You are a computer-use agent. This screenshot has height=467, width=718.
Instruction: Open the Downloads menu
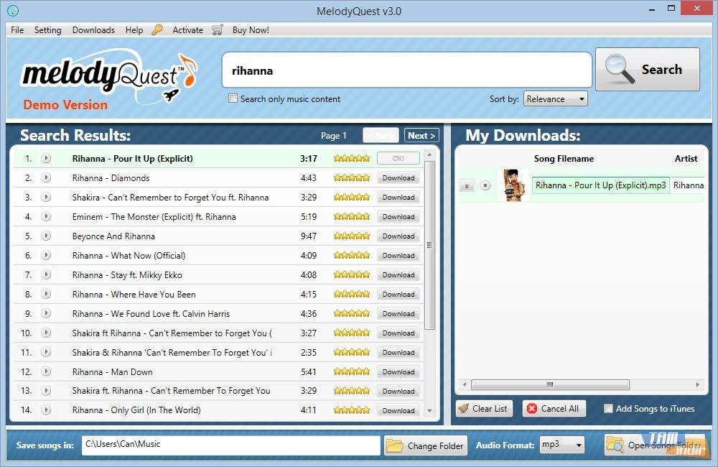pos(93,30)
